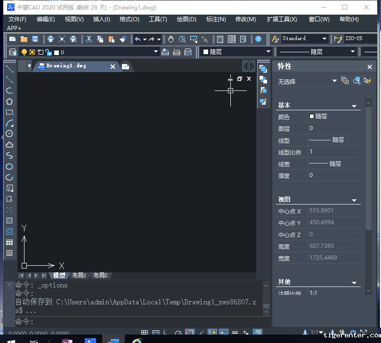Open the Standard text style dropdown
The width and height of the screenshot is (381, 343).
click(x=324, y=39)
